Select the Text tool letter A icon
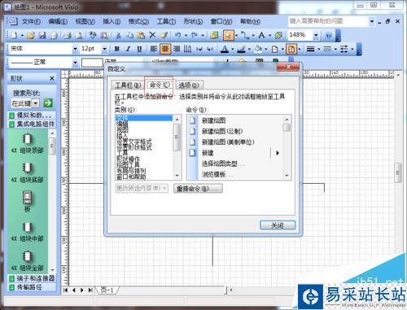Viewport: 407px width, 310px height. tap(261, 35)
